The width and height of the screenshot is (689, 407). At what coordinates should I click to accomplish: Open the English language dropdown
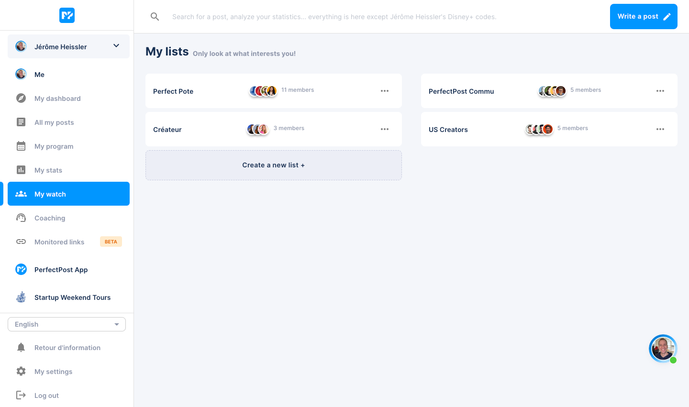click(67, 324)
